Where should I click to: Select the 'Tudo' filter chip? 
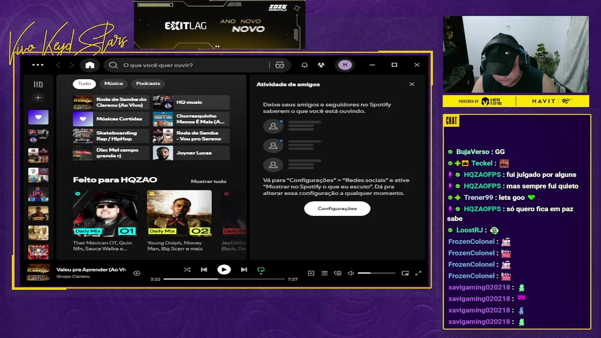tap(84, 84)
